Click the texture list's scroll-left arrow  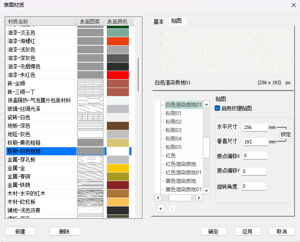158,198
